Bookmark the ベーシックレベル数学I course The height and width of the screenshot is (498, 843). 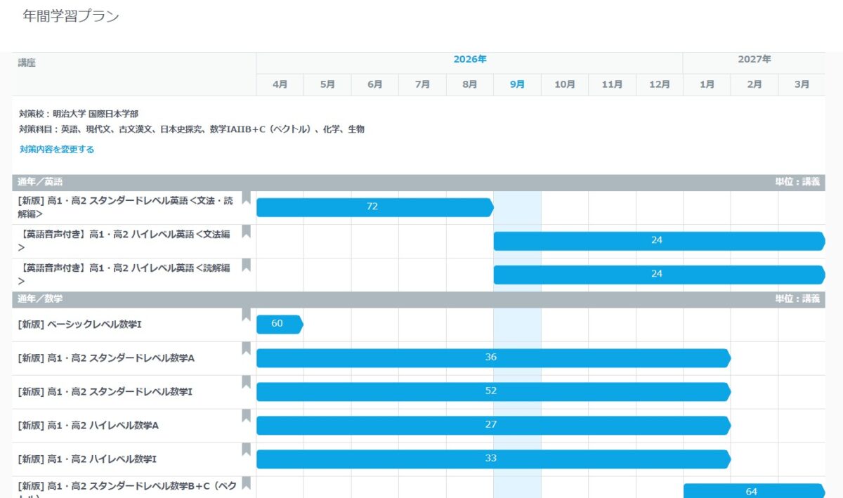coord(246,315)
